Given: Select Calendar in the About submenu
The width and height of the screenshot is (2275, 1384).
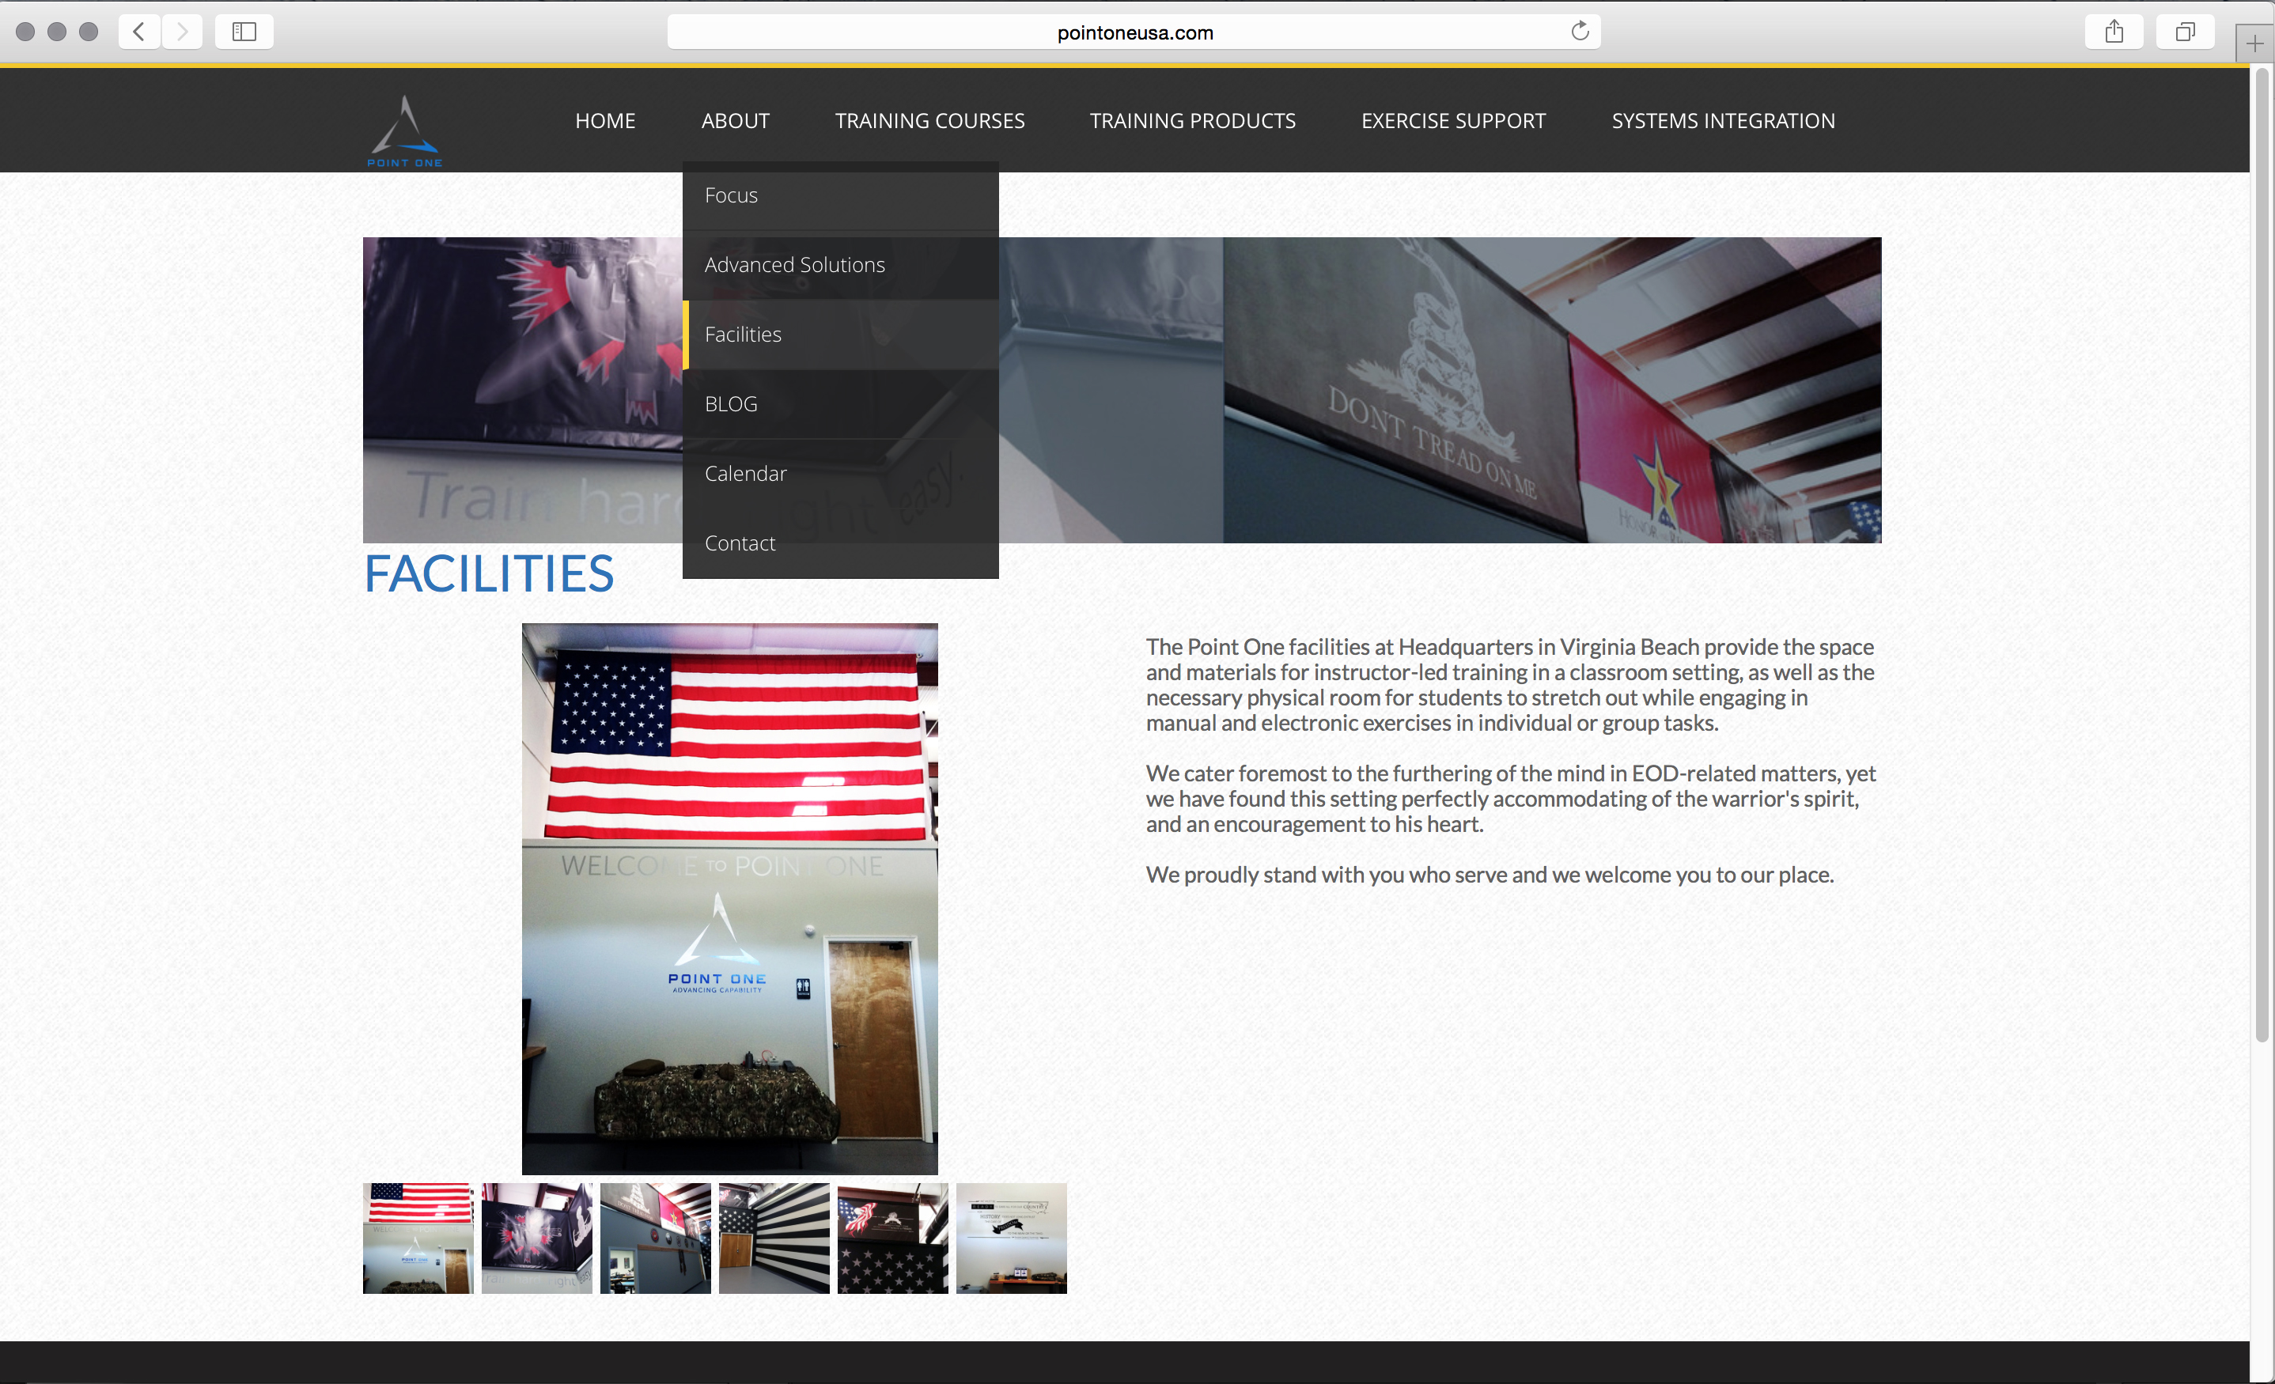Looking at the screenshot, I should (x=745, y=474).
